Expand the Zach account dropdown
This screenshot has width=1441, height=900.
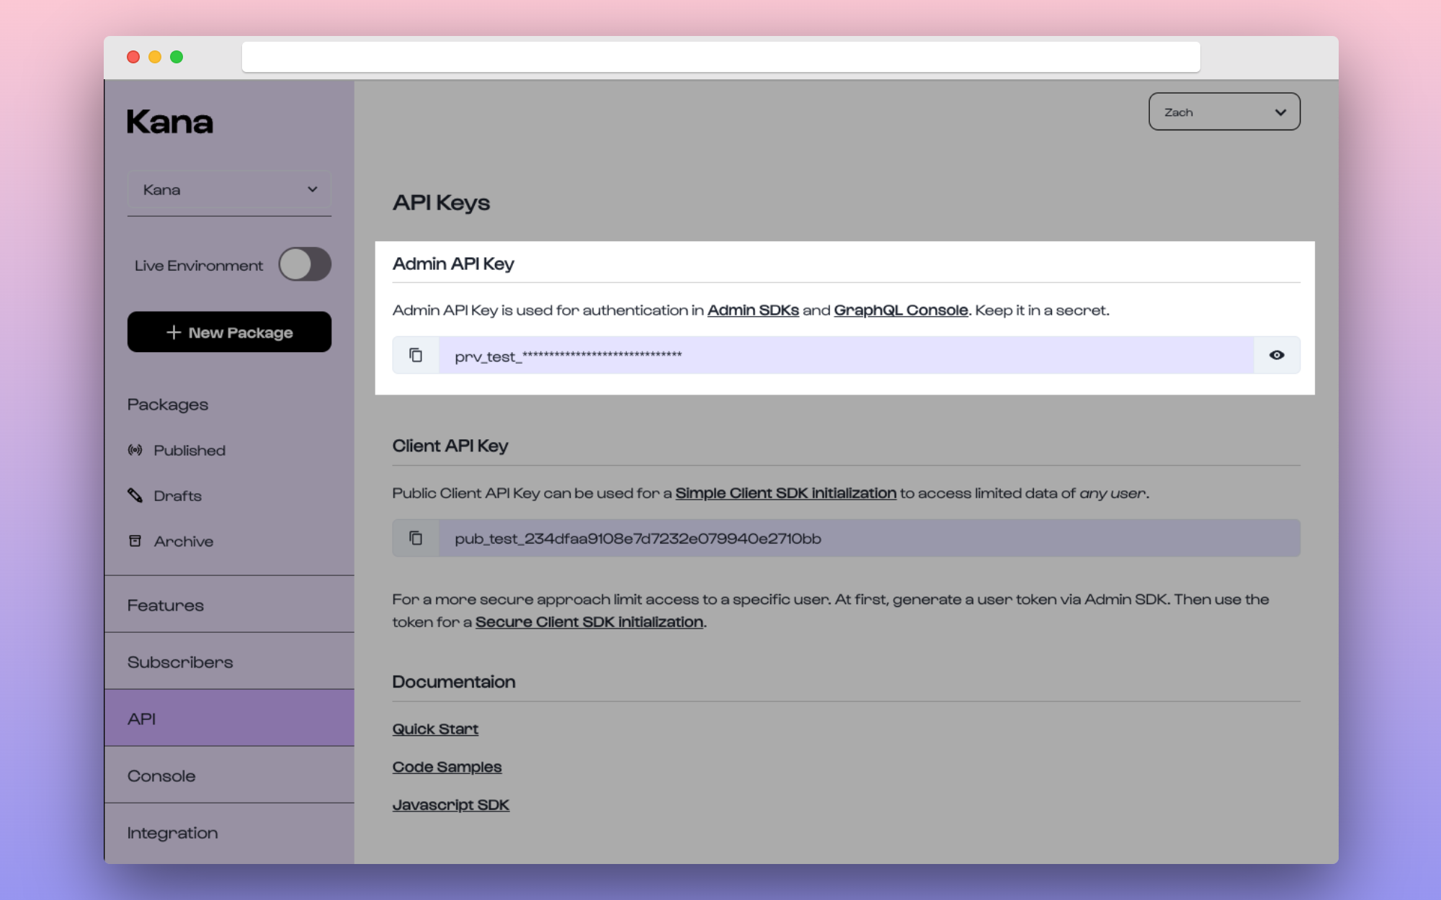(1223, 112)
